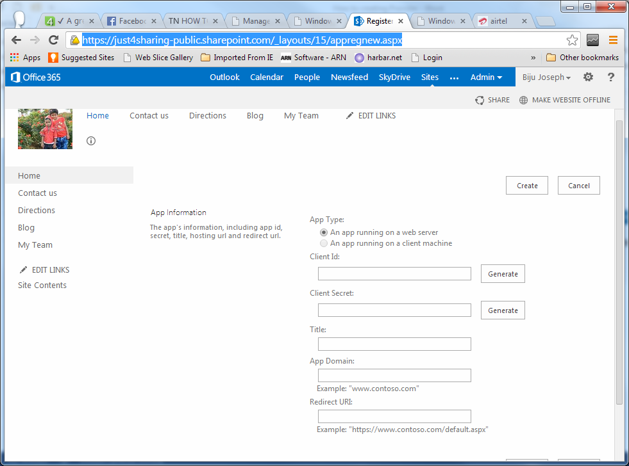Click the SHARE icon in the top bar

coord(480,100)
